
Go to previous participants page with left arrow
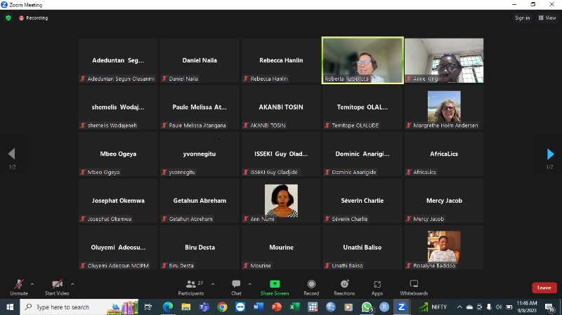[12, 154]
